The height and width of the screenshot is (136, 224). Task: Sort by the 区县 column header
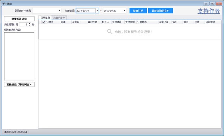click(x=199, y=22)
